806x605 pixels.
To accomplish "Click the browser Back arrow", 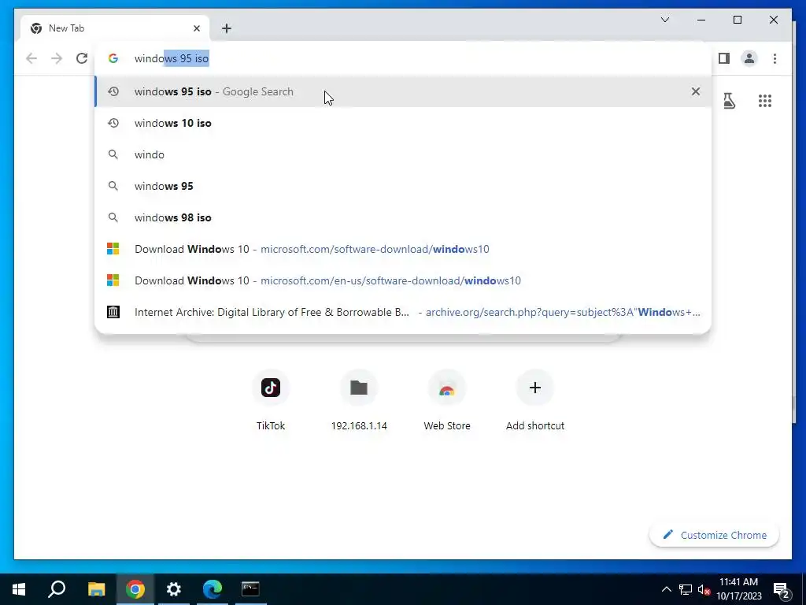I will (x=31, y=58).
